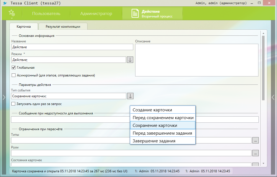Click the star favorites icon in the top bar
Screen dimensions: 277x177
[12, 13]
